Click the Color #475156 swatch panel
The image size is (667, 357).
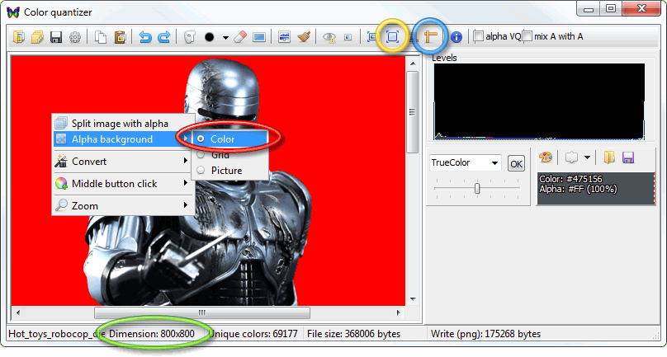pos(595,189)
